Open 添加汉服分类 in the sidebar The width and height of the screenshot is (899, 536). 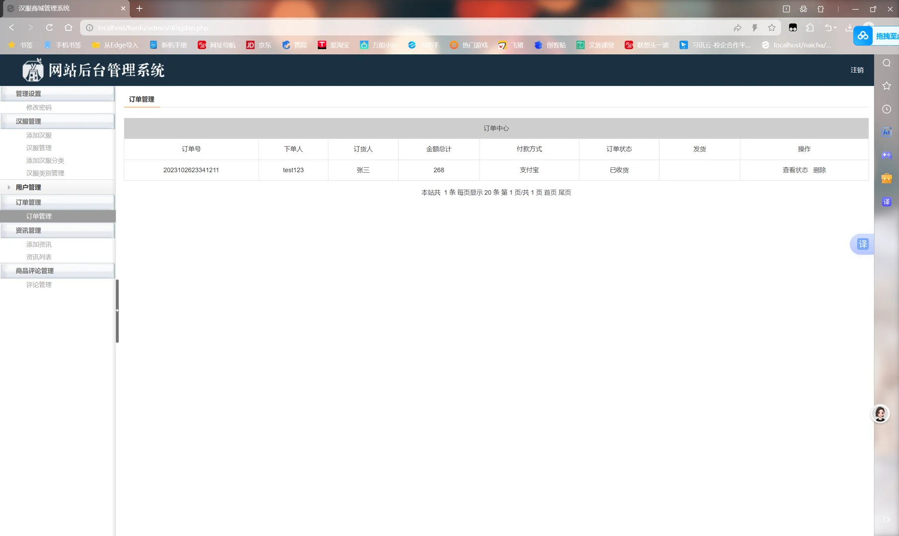pos(45,160)
